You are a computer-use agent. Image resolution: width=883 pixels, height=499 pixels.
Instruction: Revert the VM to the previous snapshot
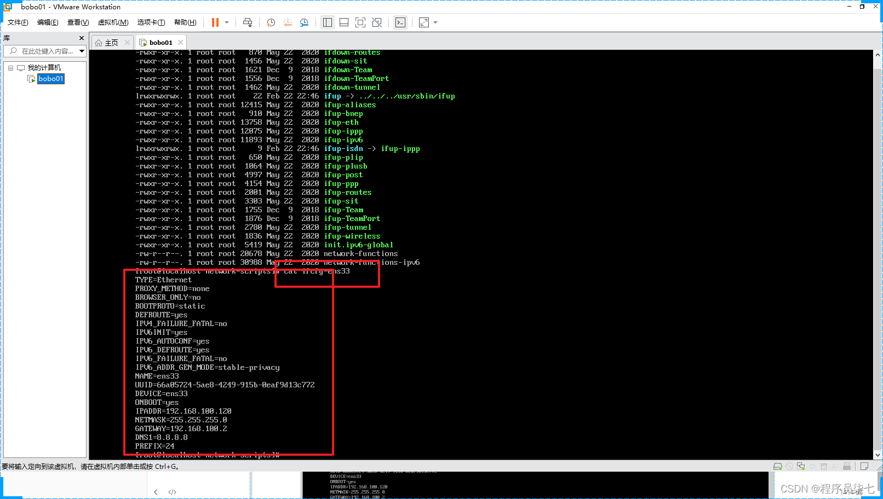pyautogui.click(x=288, y=22)
